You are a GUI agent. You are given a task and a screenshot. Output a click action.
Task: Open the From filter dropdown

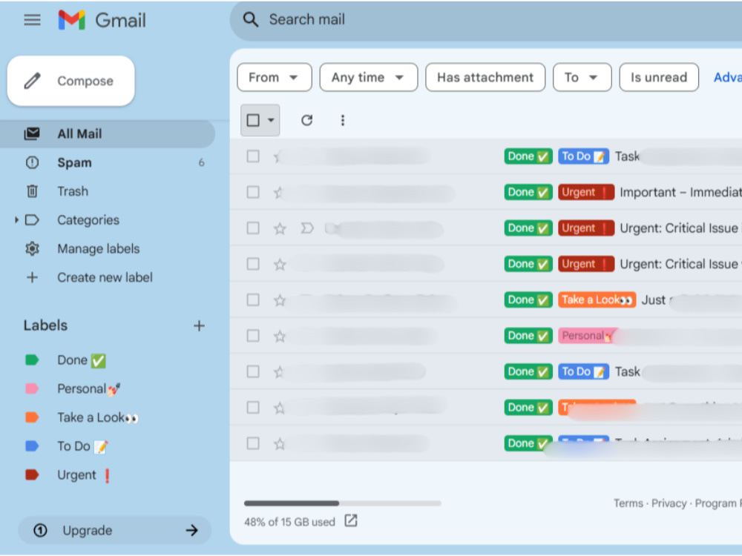click(275, 77)
